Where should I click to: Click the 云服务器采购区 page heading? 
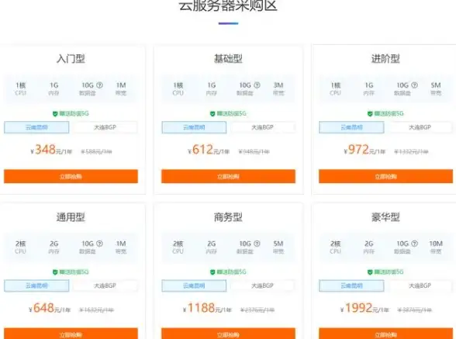228,5
